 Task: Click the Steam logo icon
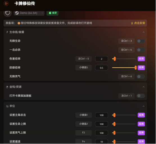pyautogui.click(x=17, y=13)
